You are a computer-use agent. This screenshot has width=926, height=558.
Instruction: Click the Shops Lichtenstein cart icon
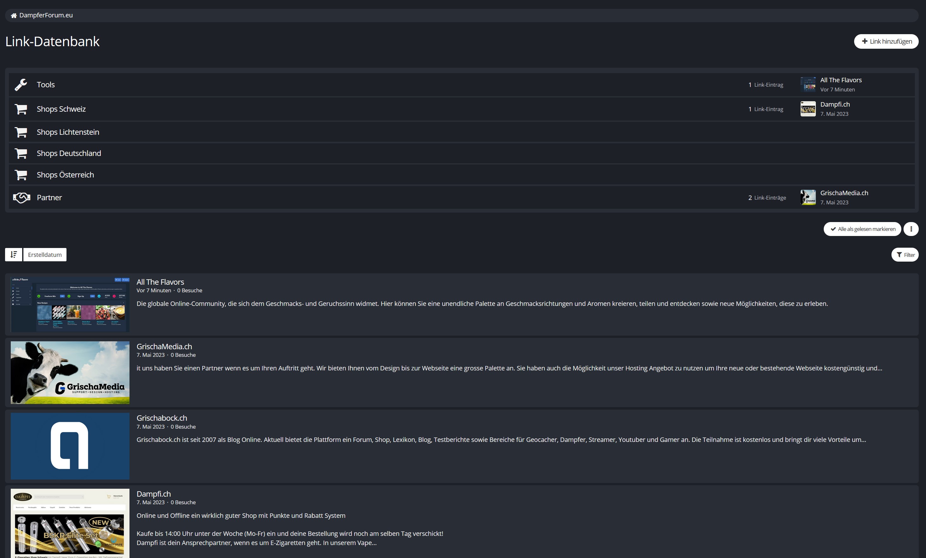[21, 132]
